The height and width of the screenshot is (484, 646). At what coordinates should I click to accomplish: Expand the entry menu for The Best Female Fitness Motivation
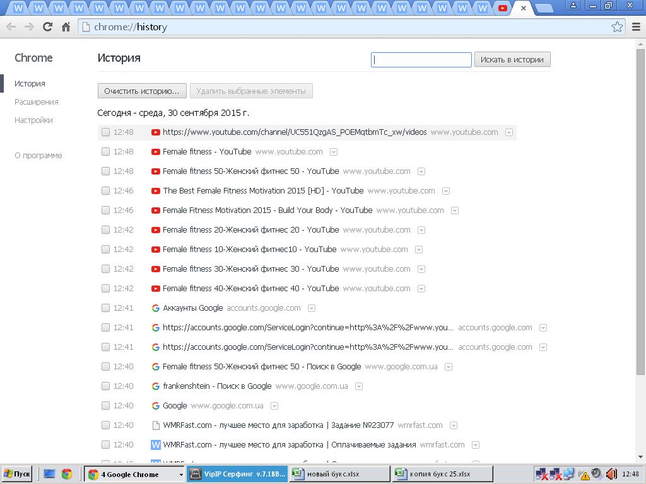(446, 192)
